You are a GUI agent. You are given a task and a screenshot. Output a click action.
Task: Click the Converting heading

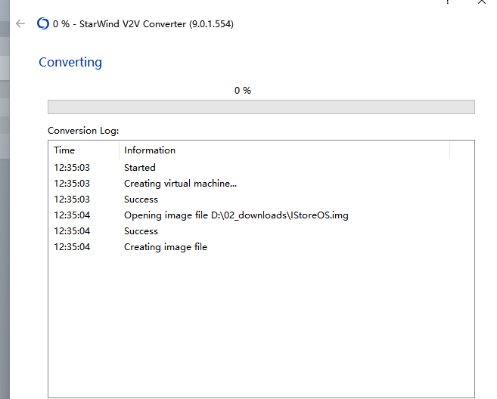point(70,62)
